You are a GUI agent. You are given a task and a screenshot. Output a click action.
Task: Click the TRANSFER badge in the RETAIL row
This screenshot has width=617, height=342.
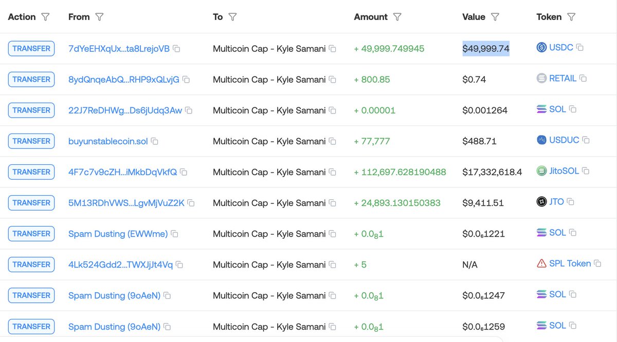pyautogui.click(x=31, y=80)
